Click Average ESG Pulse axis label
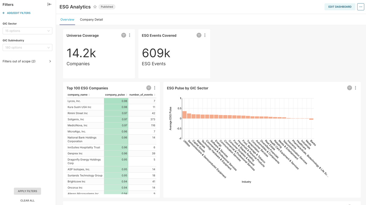 click(x=170, y=119)
